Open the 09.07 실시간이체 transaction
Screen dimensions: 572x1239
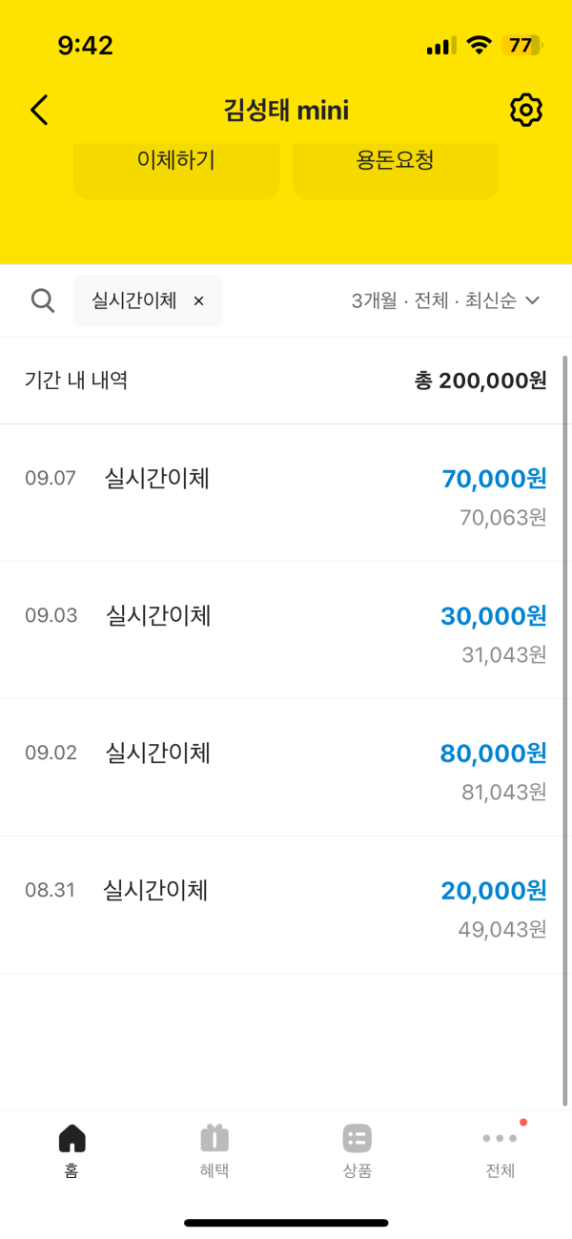286,493
